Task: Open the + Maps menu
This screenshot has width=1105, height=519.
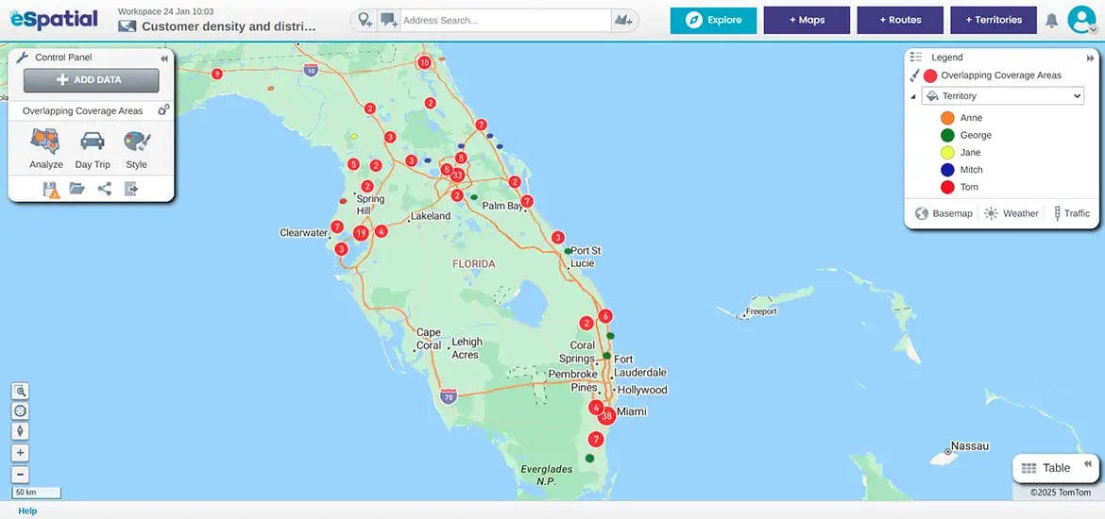Action: (x=807, y=20)
